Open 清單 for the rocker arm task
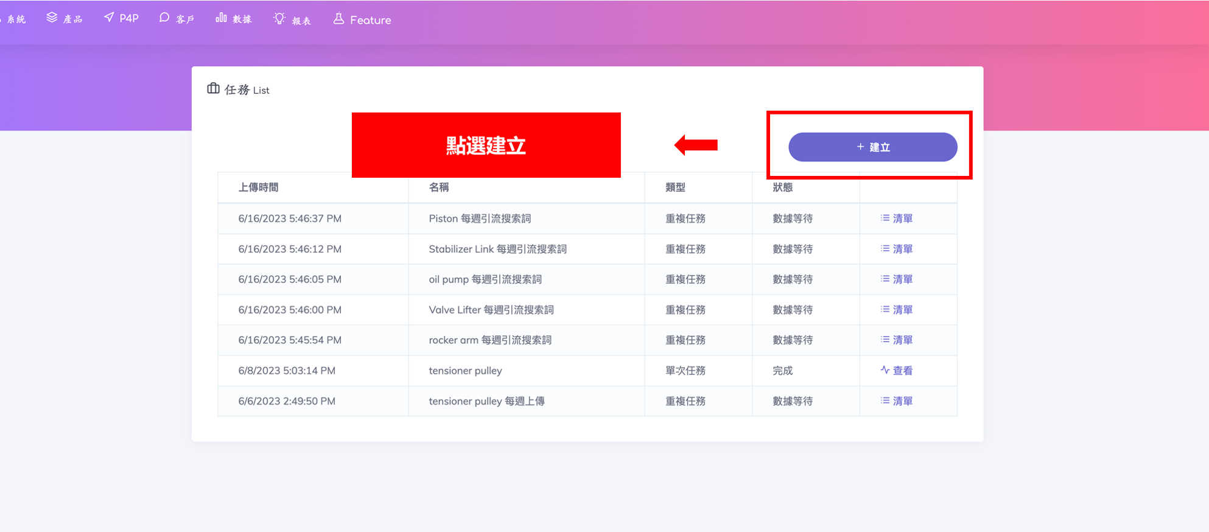1209x532 pixels. click(x=897, y=340)
